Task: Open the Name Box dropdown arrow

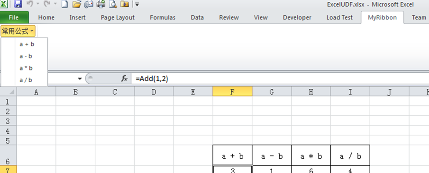Action: (x=80, y=79)
